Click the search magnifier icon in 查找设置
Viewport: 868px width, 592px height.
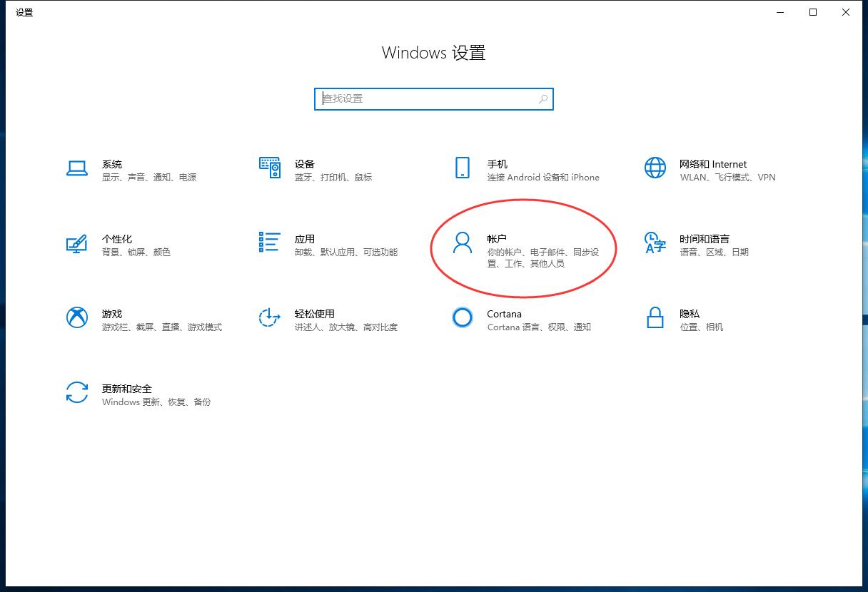543,99
